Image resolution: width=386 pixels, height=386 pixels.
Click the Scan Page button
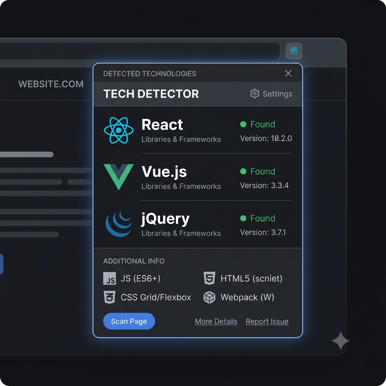pyautogui.click(x=129, y=321)
